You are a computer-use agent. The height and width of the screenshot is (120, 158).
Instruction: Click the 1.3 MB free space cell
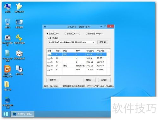click(x=89, y=69)
